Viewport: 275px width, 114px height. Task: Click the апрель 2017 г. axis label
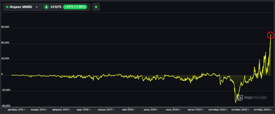(106, 110)
